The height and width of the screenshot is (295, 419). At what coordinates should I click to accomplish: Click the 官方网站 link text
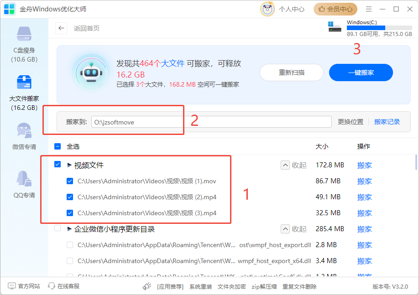point(29,286)
